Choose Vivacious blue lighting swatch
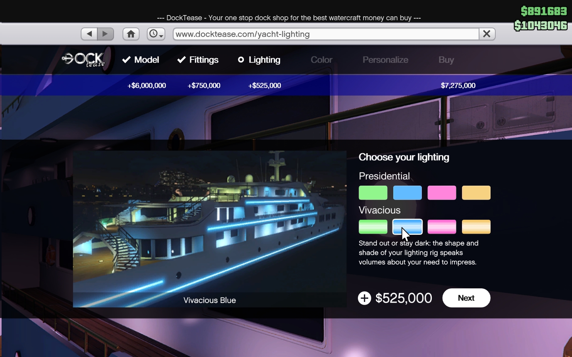This screenshot has width=572, height=357. (408, 227)
